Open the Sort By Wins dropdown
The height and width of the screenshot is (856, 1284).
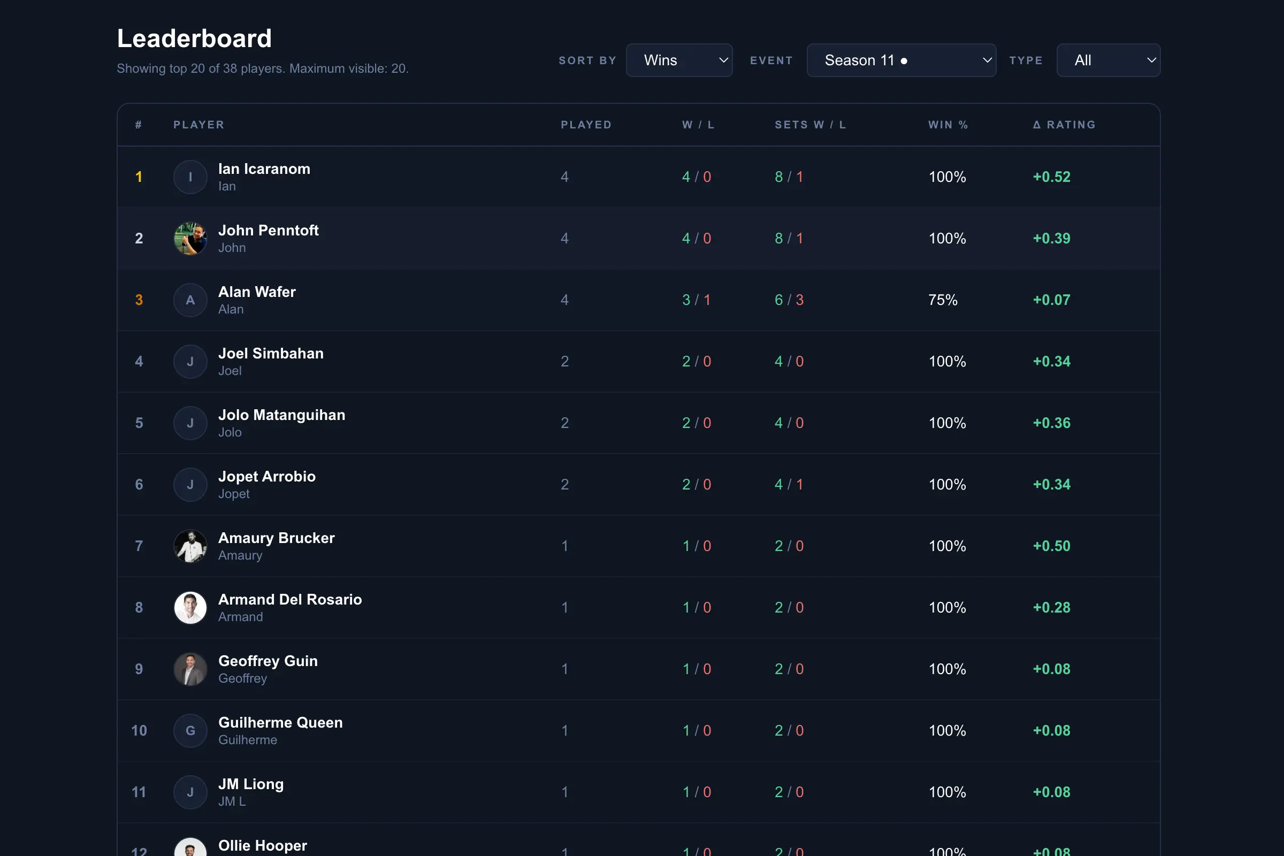click(x=679, y=60)
